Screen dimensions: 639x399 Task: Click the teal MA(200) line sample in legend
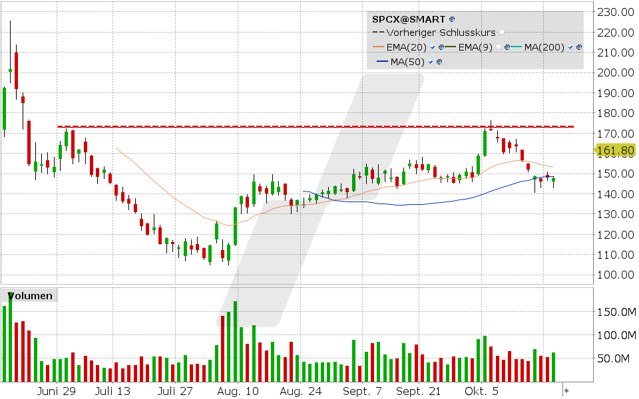pos(516,47)
